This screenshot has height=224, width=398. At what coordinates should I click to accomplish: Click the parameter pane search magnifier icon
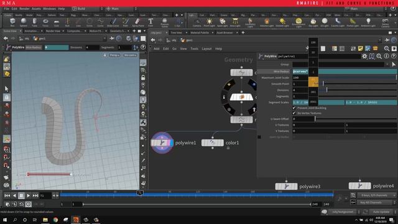379,57
